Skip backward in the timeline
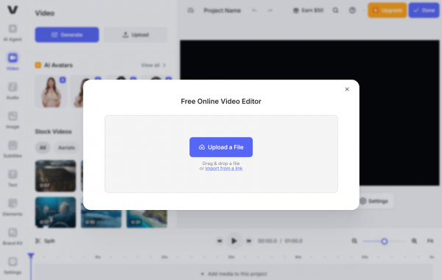Viewport: 442px width, 280px height. tap(220, 241)
